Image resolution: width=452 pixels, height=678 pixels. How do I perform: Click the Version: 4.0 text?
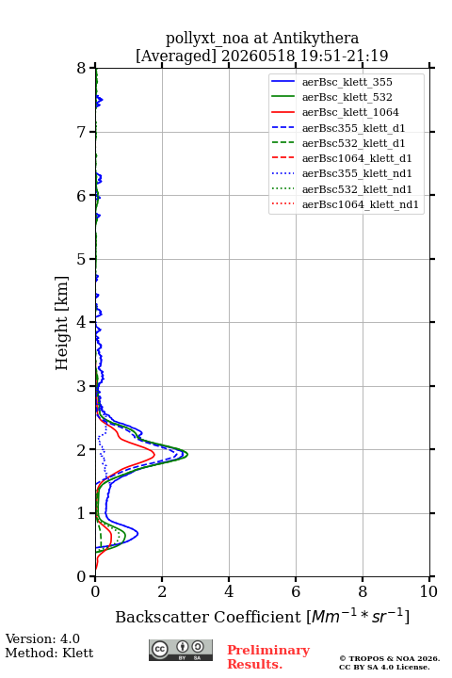pyautogui.click(x=42, y=638)
